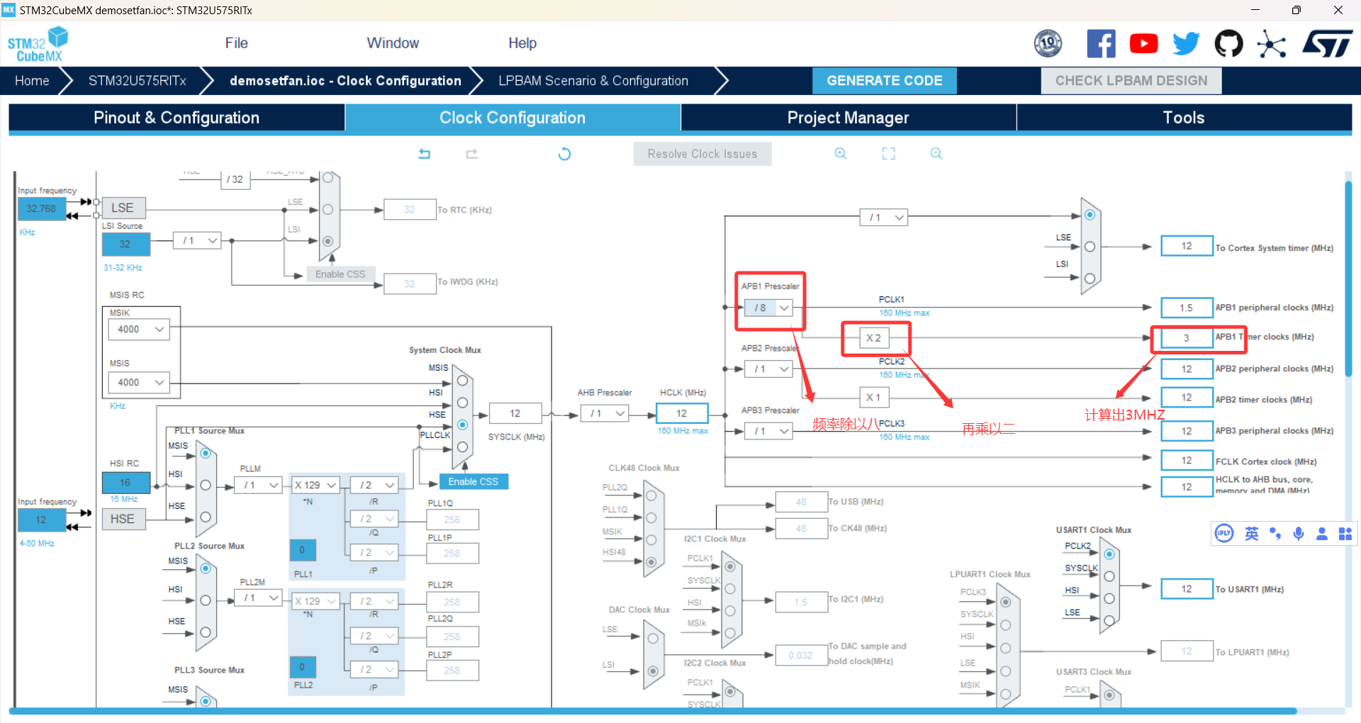
Task: Open the PLL1 PLLM /1 dropdown
Action: tap(258, 486)
